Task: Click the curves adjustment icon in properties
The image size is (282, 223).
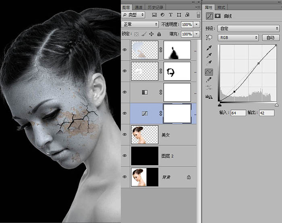Action: (x=209, y=16)
